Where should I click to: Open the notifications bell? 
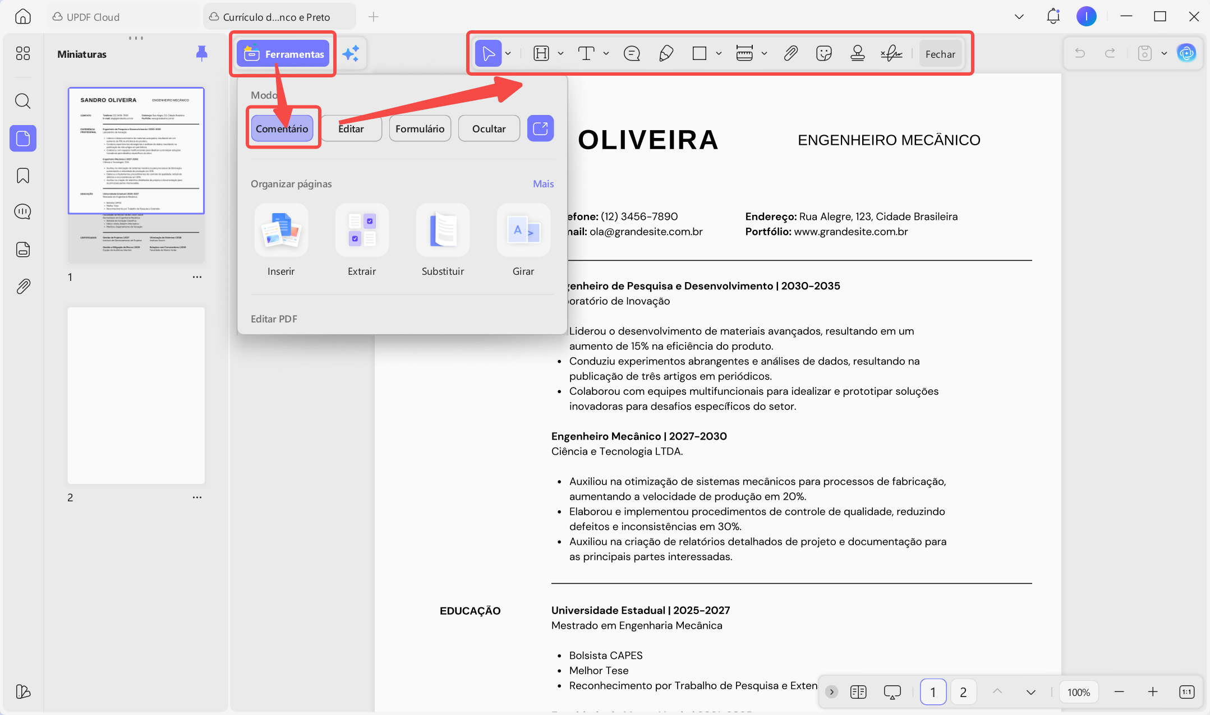pyautogui.click(x=1053, y=16)
